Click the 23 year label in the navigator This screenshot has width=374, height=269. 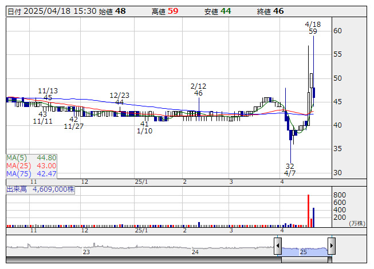[86, 252]
